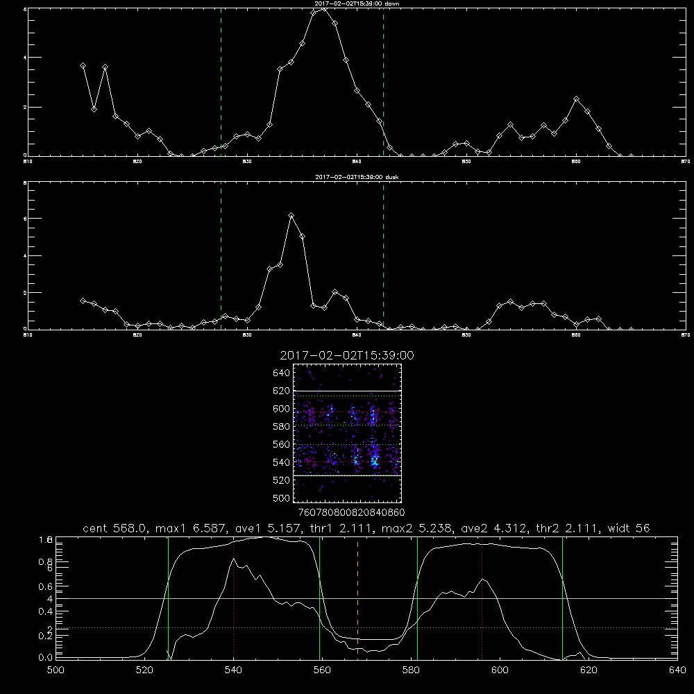The image size is (694, 694).
Task: Click bottom plot x-axis label 600
Action: coord(500,670)
